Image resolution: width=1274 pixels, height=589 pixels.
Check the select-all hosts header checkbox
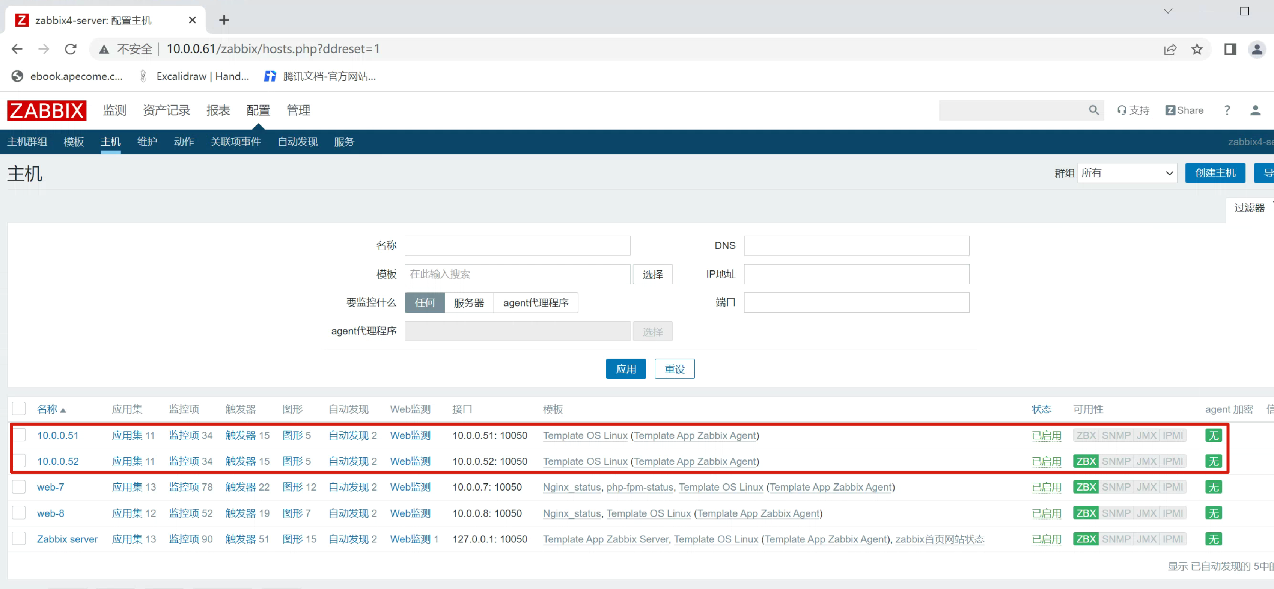click(19, 409)
